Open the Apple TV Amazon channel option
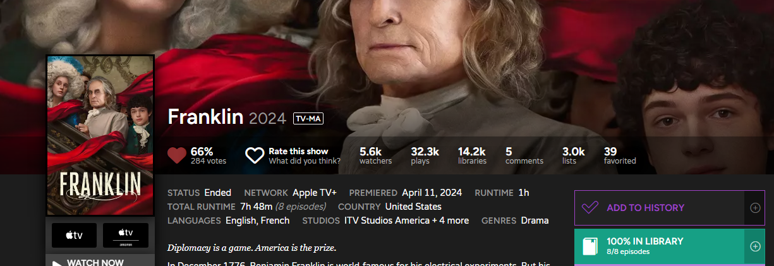This screenshot has width=774, height=266. tap(125, 235)
